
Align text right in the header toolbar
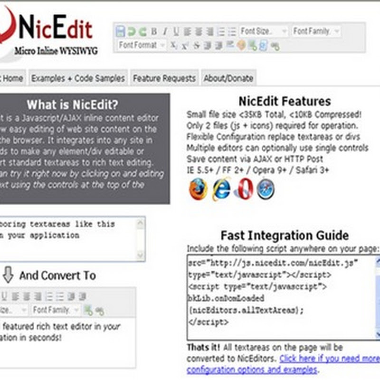(209, 31)
